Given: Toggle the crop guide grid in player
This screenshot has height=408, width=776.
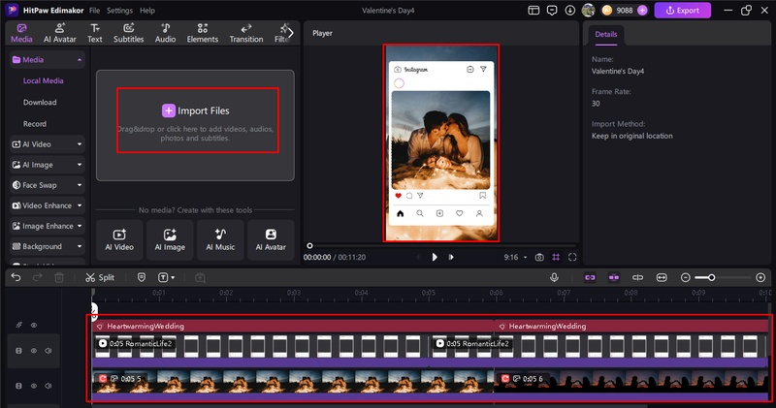Looking at the screenshot, I should point(556,257).
